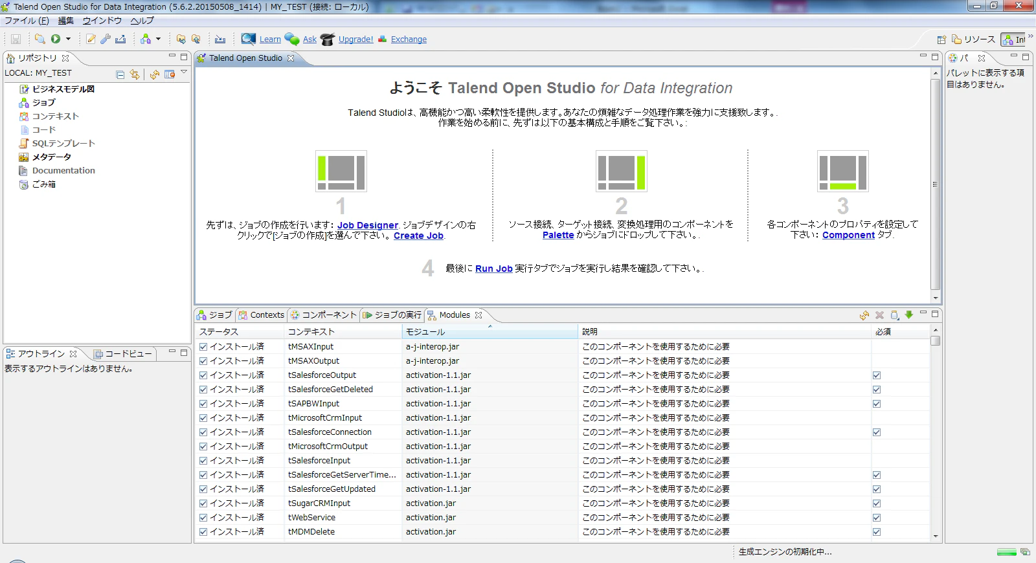Click the wrench settings icon in the toolbar
Viewport: 1036px width, 563px height.
105,39
